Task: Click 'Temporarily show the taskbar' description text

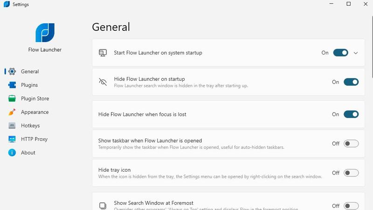Action: [191, 147]
